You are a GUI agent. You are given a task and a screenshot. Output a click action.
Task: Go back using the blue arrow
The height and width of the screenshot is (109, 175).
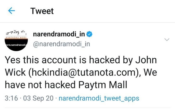pyautogui.click(x=11, y=11)
